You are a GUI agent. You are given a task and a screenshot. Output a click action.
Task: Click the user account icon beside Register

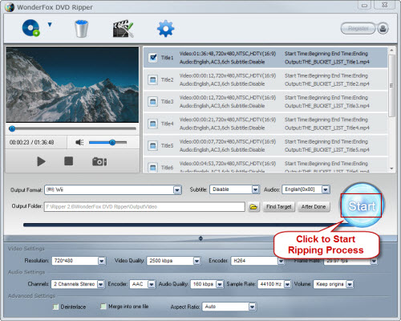[383, 28]
